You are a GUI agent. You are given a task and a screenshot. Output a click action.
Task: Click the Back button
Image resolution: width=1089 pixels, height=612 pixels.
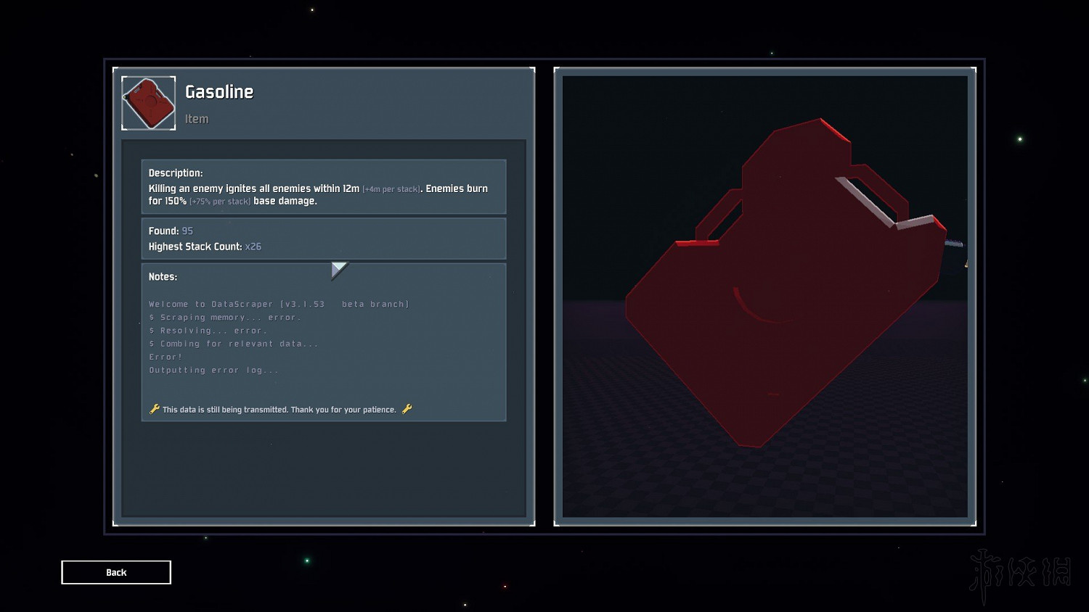pos(116,572)
